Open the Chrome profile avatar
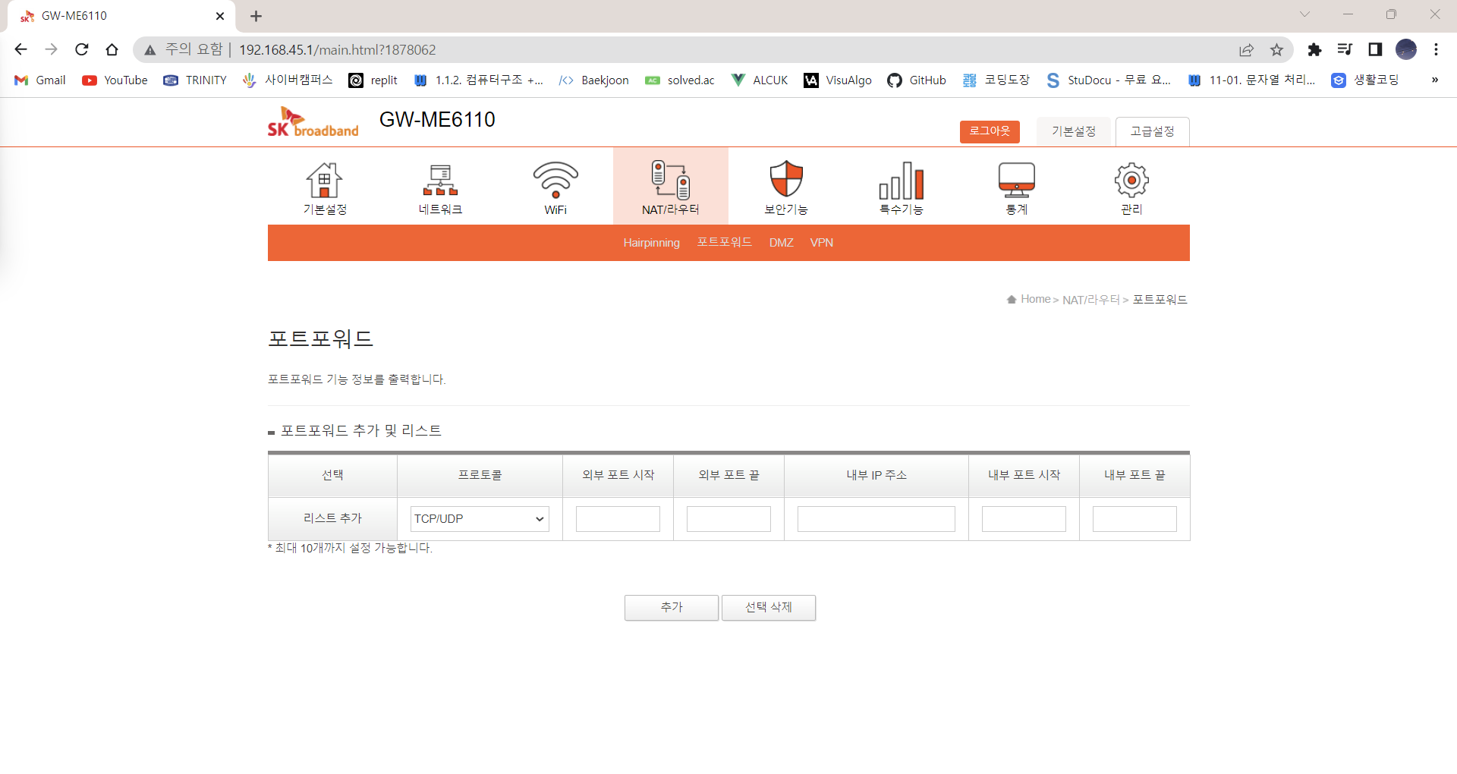This screenshot has width=1457, height=774. click(1406, 49)
